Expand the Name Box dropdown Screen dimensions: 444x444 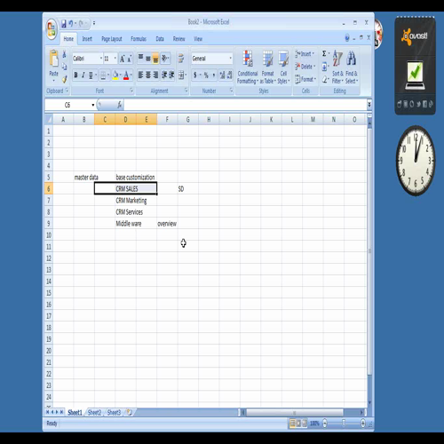coord(93,105)
